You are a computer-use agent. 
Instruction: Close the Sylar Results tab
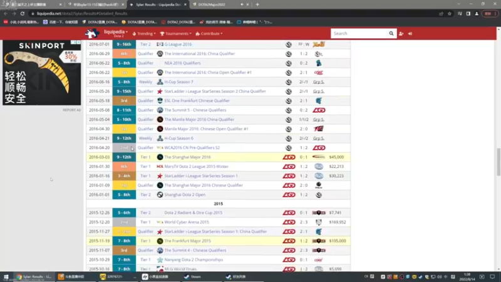coord(185,4)
